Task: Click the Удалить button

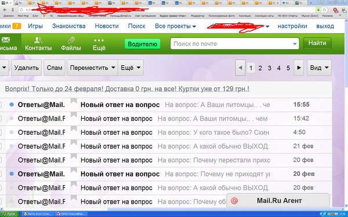Action: [x=27, y=68]
